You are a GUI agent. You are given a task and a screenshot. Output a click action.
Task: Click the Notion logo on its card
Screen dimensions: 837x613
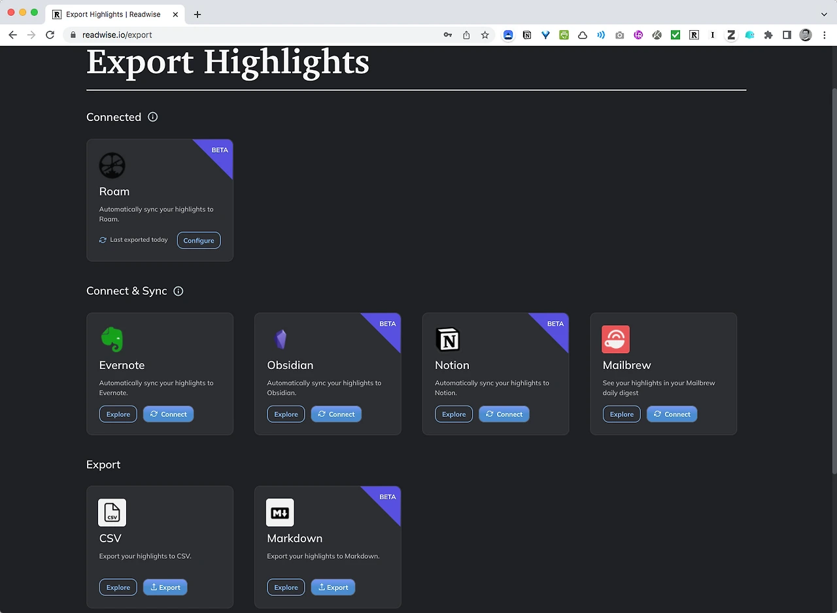(x=448, y=340)
